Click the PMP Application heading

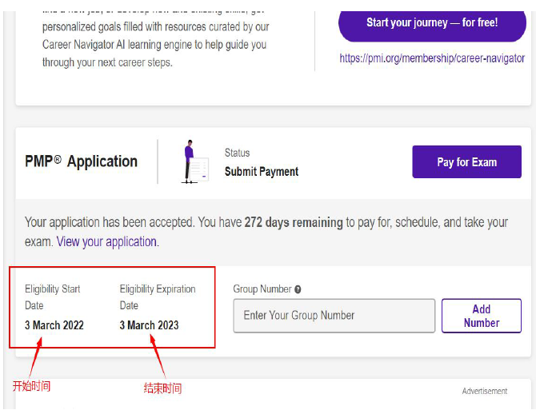(x=82, y=161)
